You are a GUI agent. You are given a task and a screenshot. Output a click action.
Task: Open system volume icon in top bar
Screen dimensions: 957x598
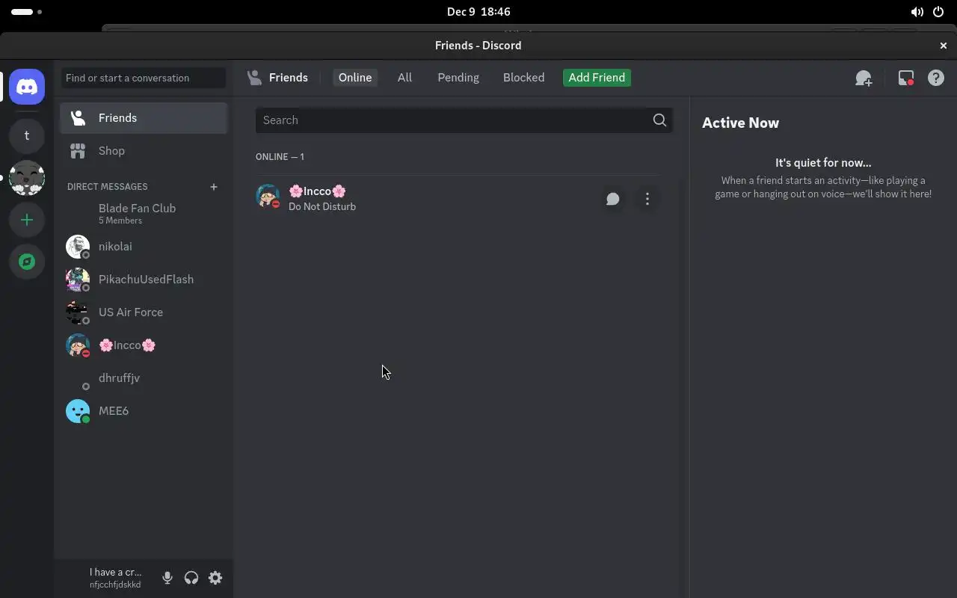917,12
